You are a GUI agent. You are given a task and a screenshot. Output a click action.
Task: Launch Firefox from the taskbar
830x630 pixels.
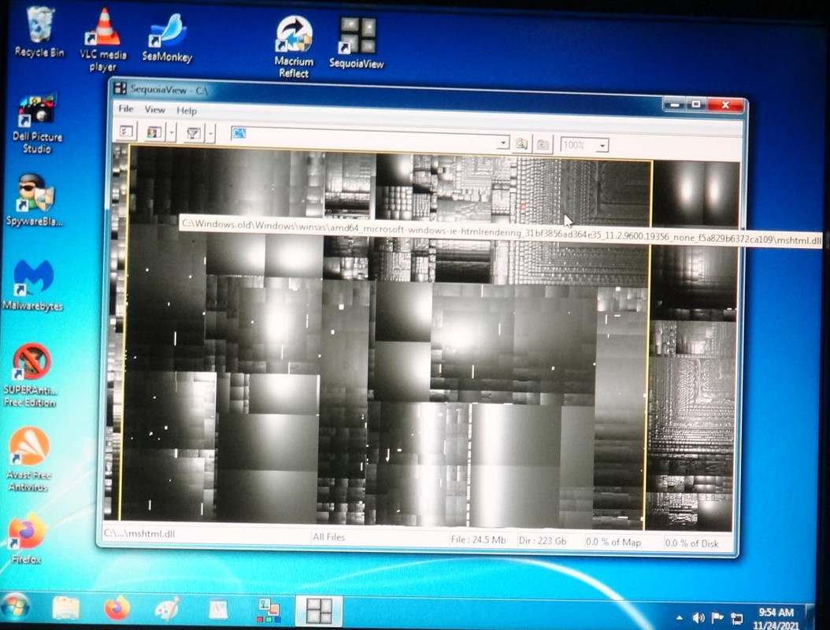tap(117, 608)
